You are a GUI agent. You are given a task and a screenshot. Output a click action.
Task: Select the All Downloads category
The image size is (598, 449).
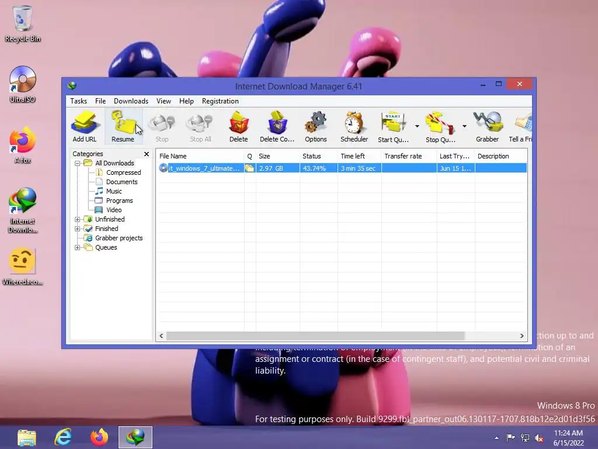(x=114, y=163)
